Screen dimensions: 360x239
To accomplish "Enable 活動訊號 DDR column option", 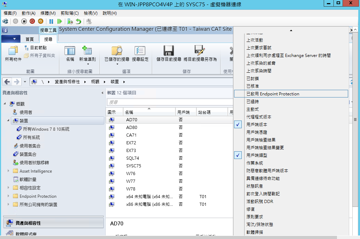I will (291, 202).
